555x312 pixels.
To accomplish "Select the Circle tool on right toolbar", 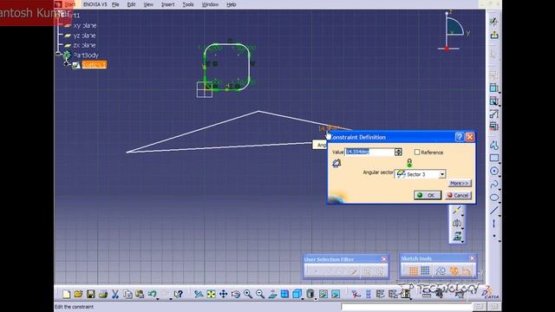I will [494, 172].
